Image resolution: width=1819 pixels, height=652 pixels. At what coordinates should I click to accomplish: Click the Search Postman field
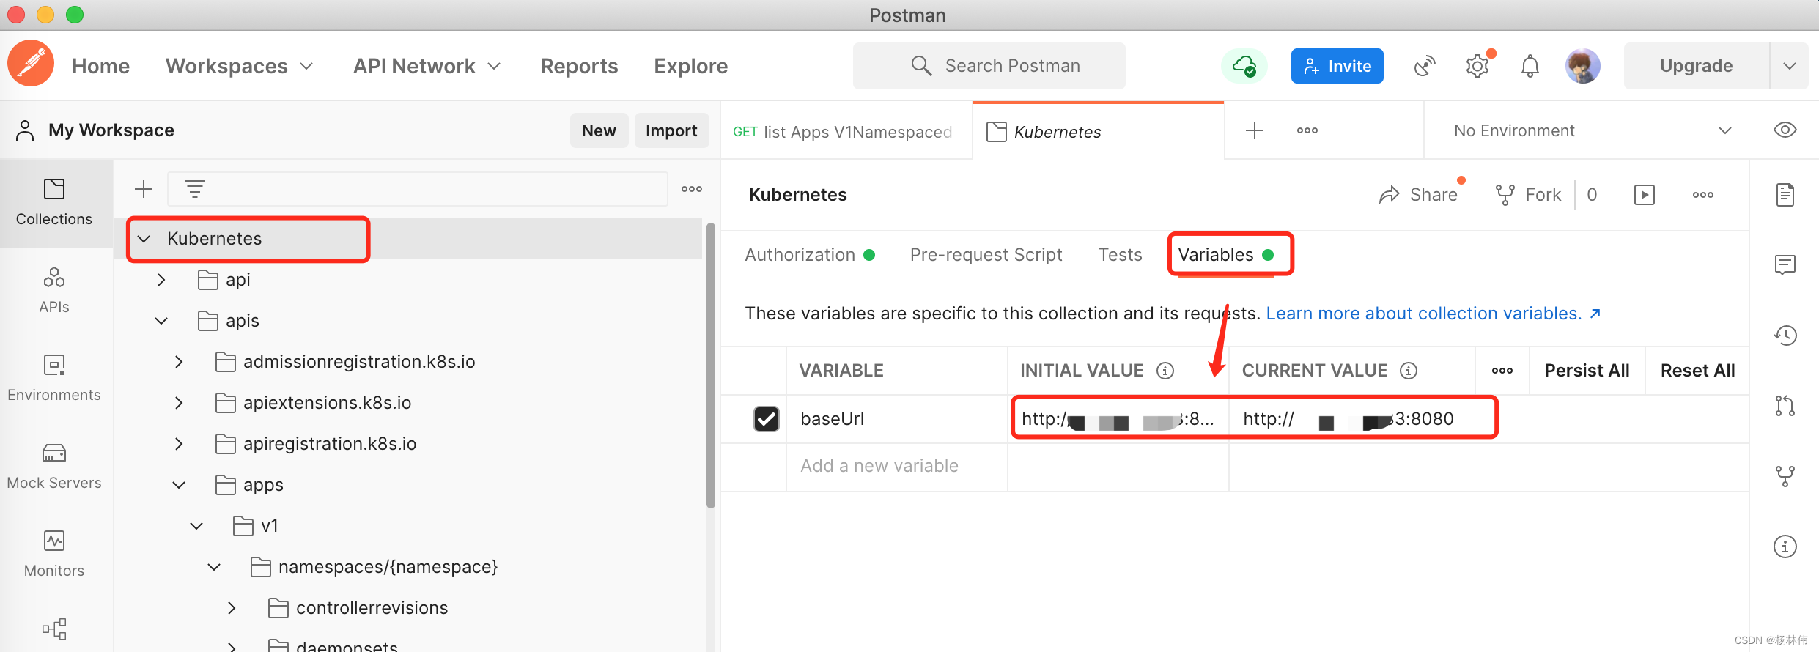tap(989, 66)
